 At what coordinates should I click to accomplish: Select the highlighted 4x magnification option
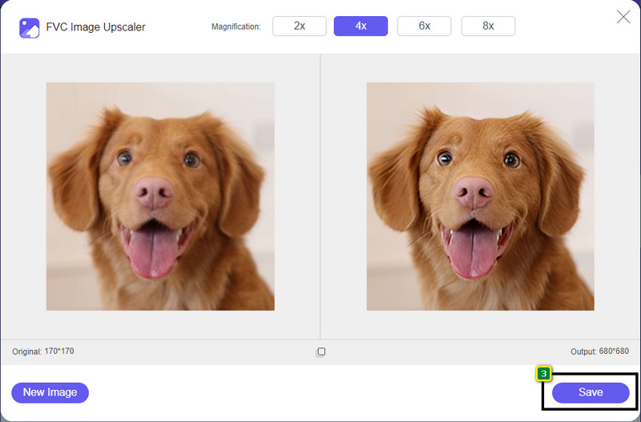361,26
